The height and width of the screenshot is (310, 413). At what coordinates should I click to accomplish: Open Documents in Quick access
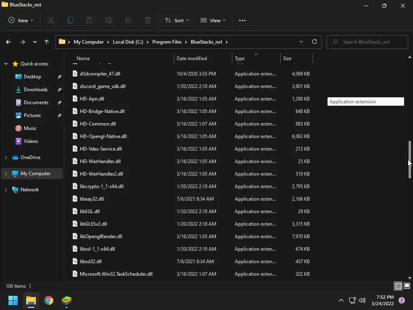36,102
